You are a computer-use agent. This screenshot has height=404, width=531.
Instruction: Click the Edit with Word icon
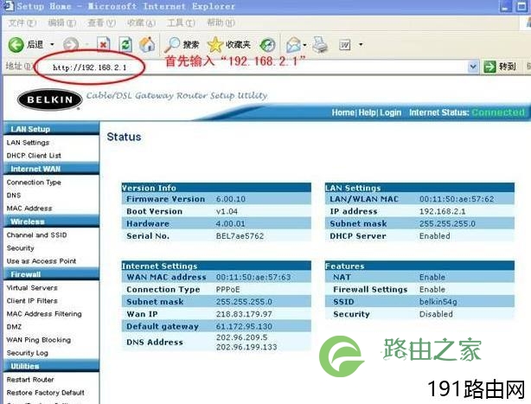click(344, 44)
